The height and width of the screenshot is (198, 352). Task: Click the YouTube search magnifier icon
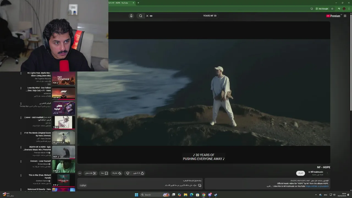[x=141, y=16]
